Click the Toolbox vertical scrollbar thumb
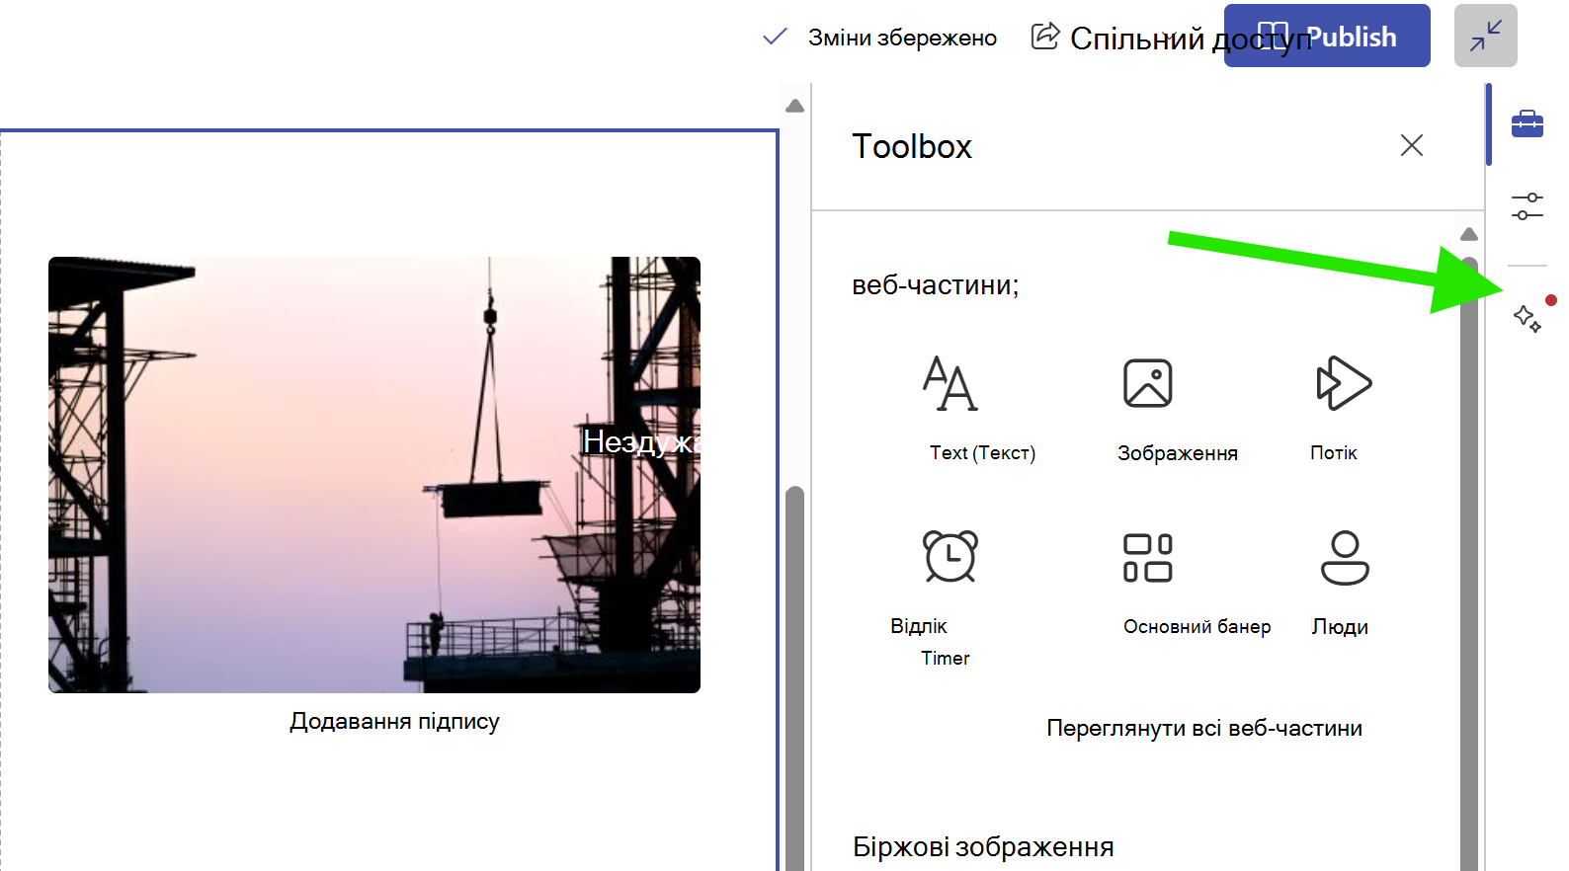 coord(1469,564)
